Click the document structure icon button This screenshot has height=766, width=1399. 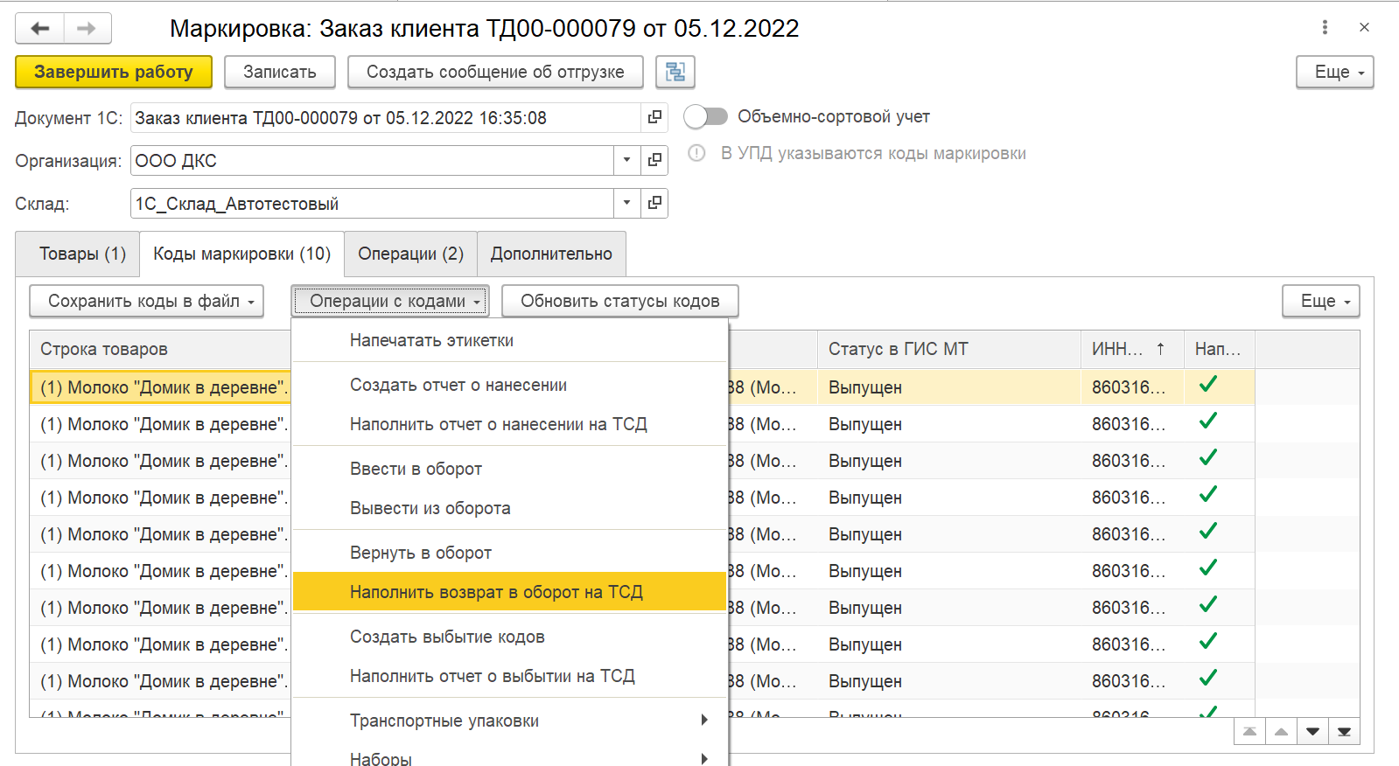point(675,72)
